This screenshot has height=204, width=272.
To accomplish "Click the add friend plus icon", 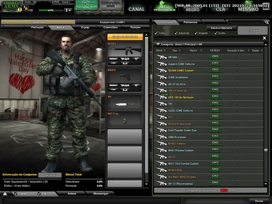I will [x=68, y=10].
